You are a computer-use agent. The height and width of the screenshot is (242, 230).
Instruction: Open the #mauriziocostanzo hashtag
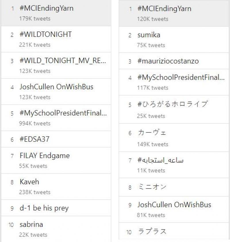(x=168, y=61)
